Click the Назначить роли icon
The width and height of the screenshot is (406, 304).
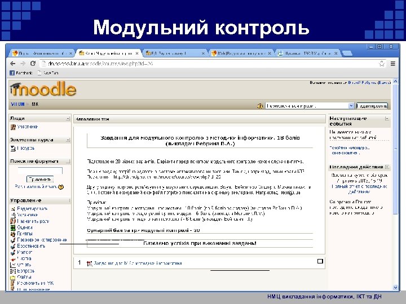tap(13, 221)
